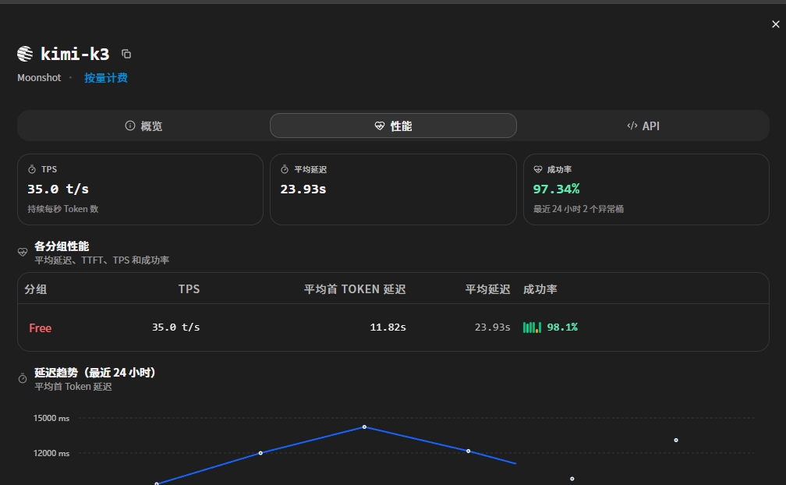Click the 成功率 column header

[x=540, y=289]
